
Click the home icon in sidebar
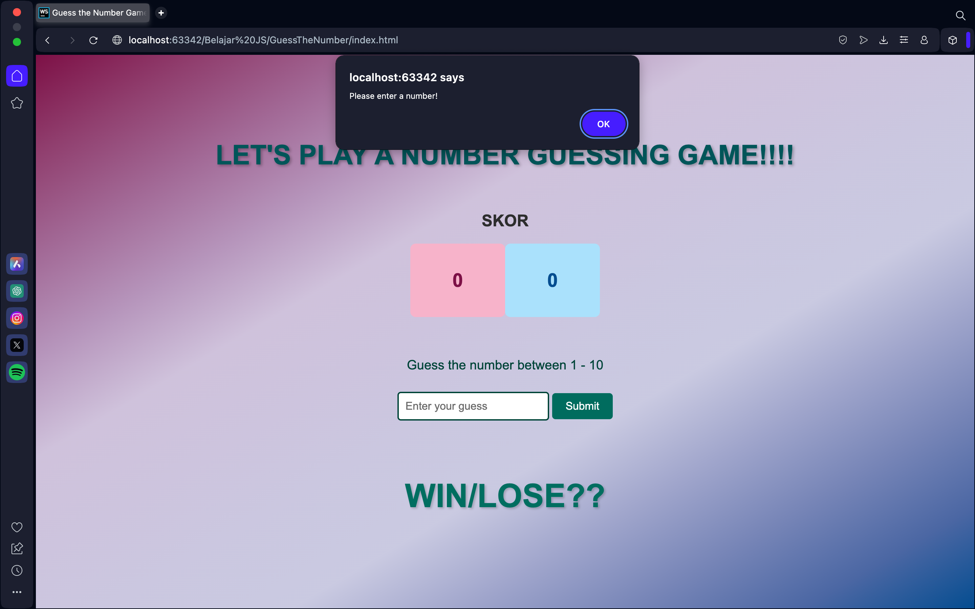tap(16, 76)
